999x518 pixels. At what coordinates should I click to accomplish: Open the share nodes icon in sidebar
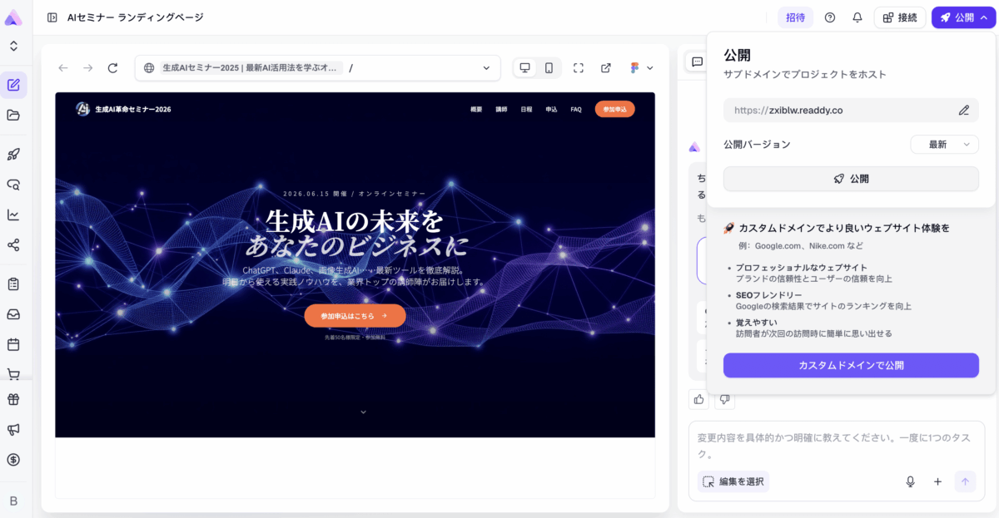(x=13, y=245)
